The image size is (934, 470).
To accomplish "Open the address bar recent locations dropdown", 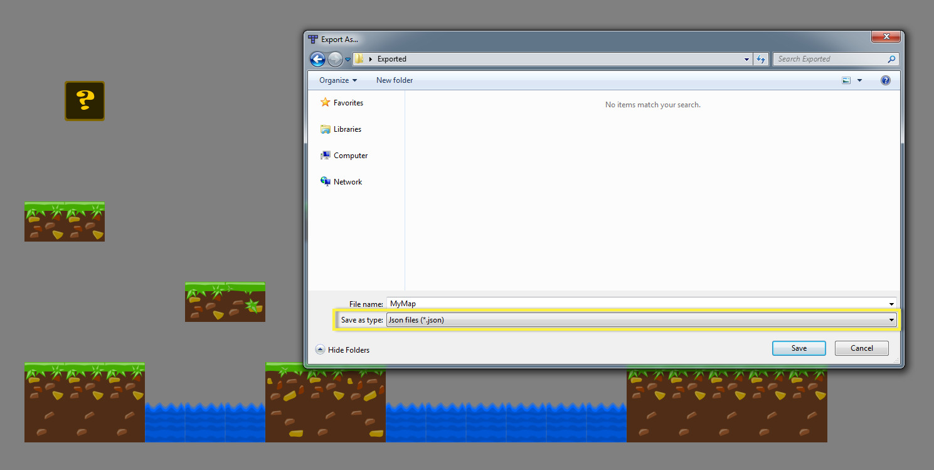I will 746,58.
